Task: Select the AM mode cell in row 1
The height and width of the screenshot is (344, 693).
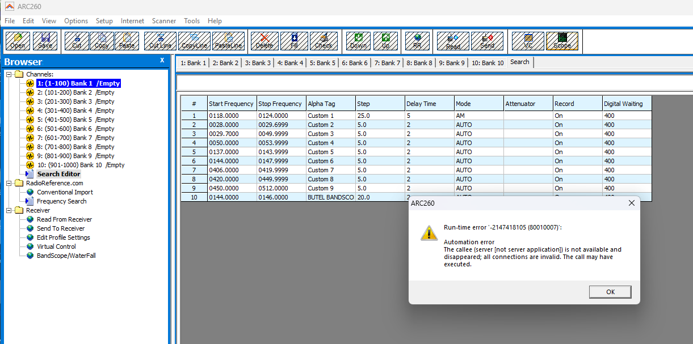Action: [x=478, y=116]
